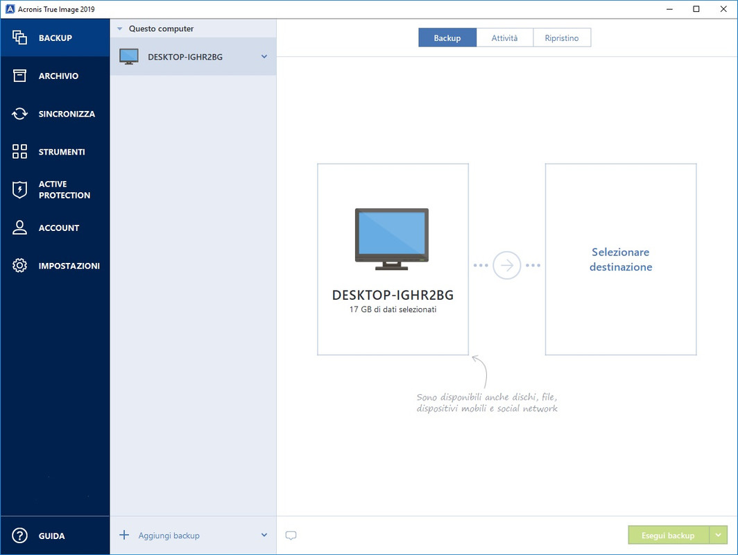
Task: Expand the DESKTOP-IGHR2BG backup entry chevron
Action: 264,56
